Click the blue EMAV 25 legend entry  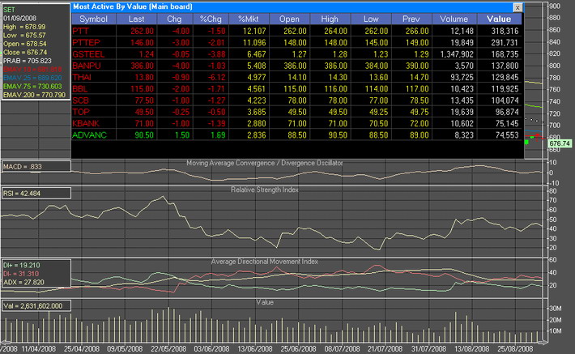[x=32, y=78]
